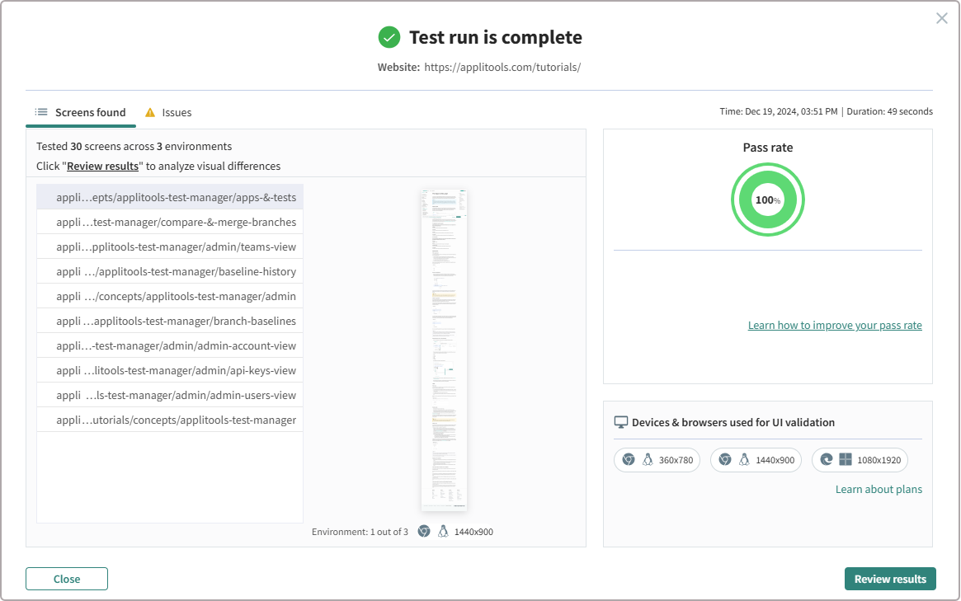The height and width of the screenshot is (601, 961).
Task: Click Windows icon in 1080x1920 chip
Action: tap(845, 460)
